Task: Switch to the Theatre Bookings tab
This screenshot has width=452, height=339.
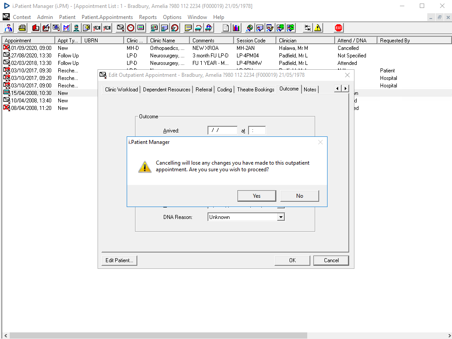Action: (x=256, y=90)
